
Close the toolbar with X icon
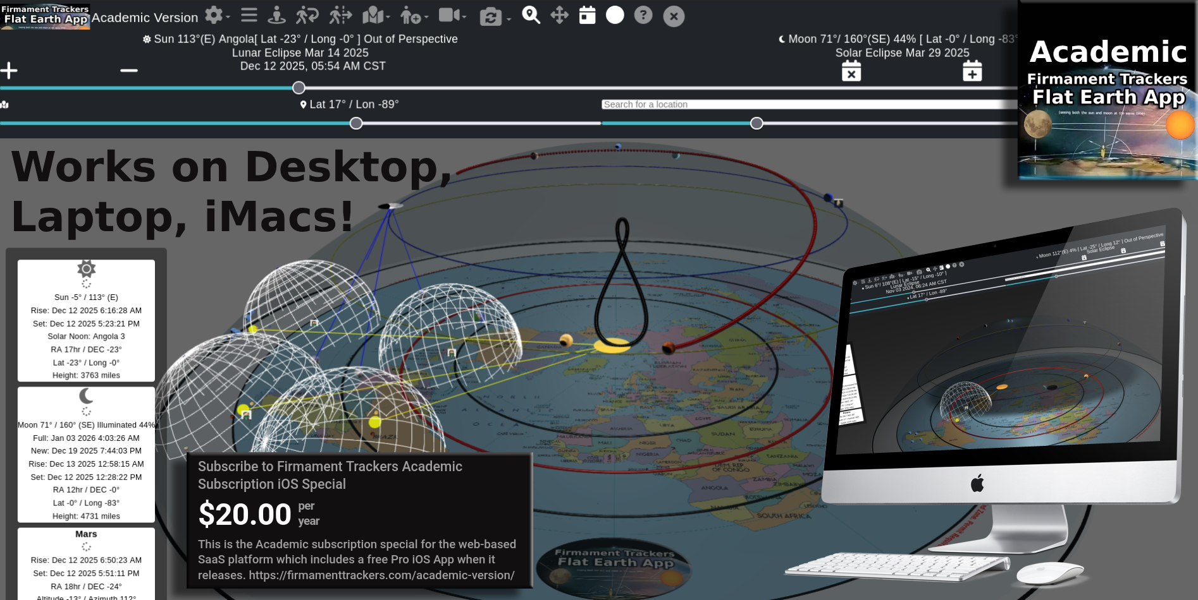[x=674, y=16]
